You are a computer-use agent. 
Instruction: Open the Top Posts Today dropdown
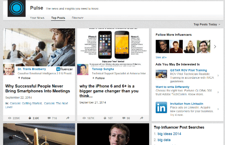pyautogui.click(x=207, y=24)
